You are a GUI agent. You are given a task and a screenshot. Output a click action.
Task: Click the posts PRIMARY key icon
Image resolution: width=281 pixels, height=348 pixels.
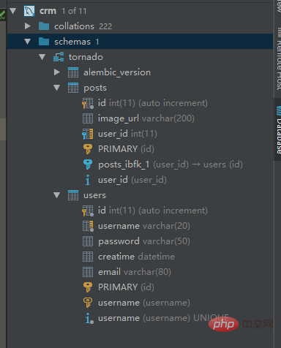click(88, 149)
